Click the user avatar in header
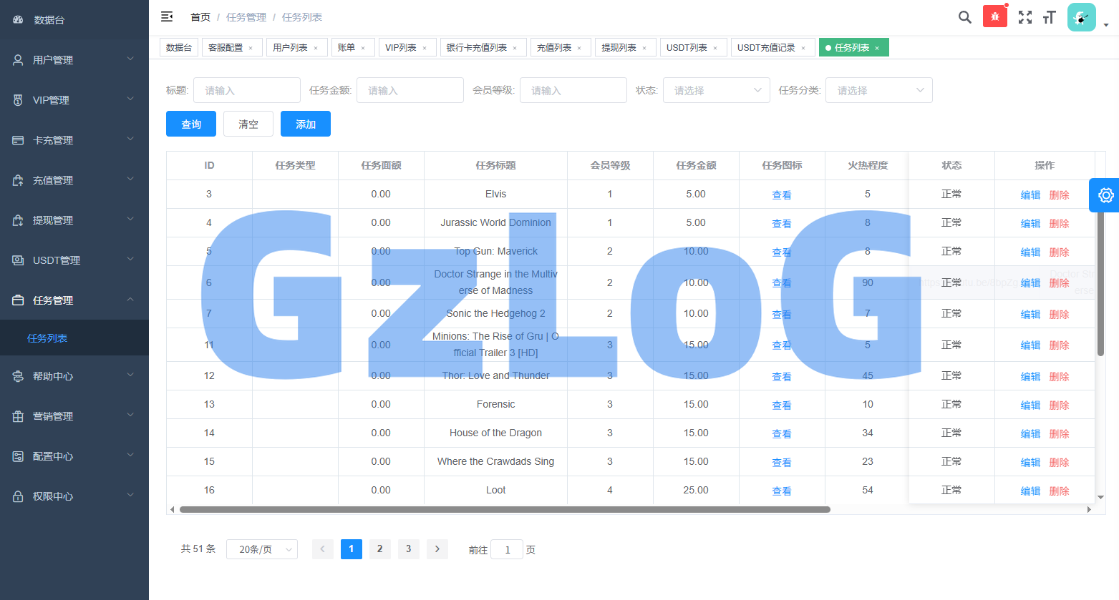Viewport: 1119px width, 600px height. click(1081, 17)
